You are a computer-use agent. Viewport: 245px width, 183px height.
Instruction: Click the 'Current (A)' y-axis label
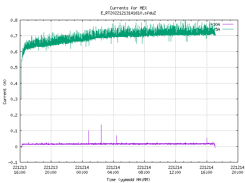[5, 91]
